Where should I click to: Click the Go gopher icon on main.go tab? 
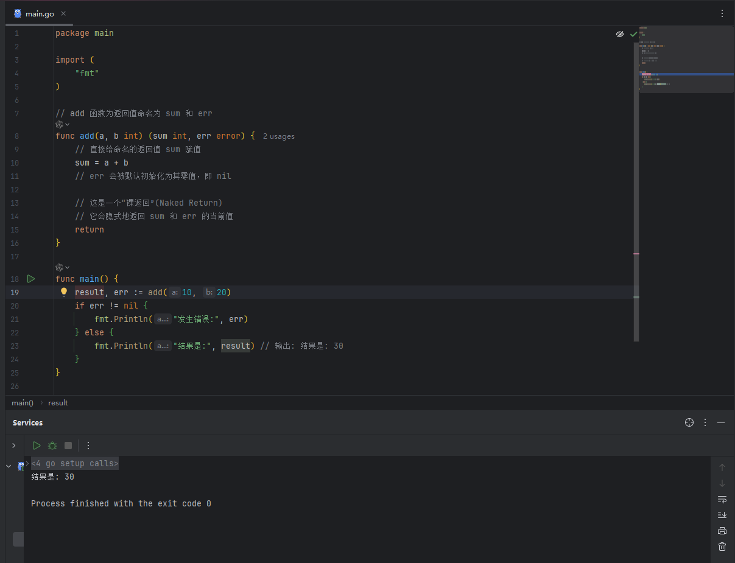tap(18, 13)
